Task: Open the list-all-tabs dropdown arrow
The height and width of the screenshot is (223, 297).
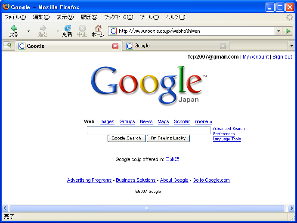Action: pos(291,46)
